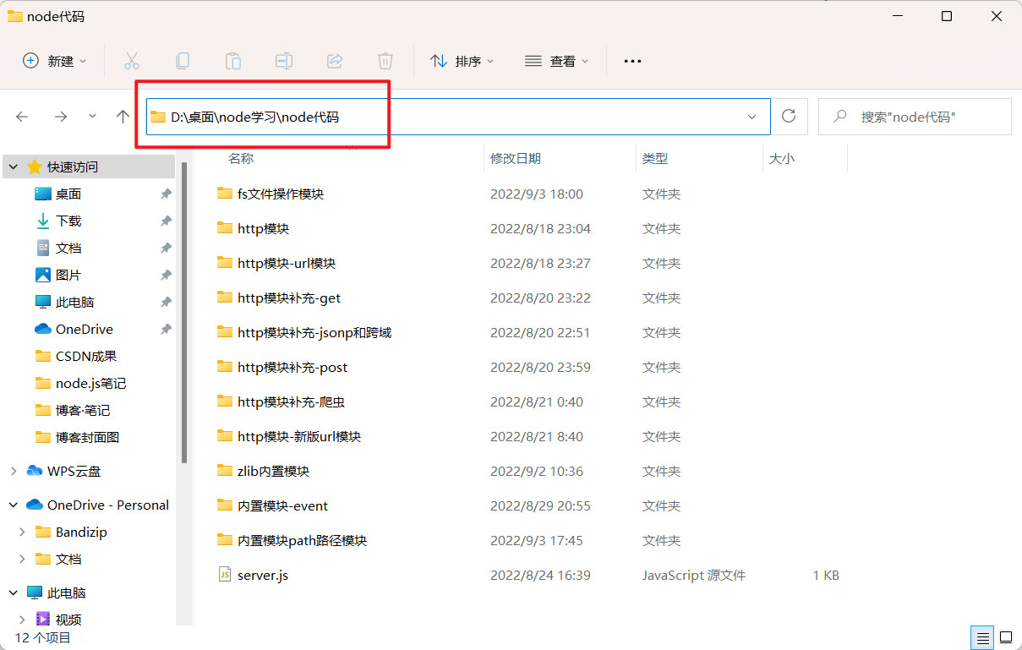
Task: Select the server.js file
Action: coord(262,575)
